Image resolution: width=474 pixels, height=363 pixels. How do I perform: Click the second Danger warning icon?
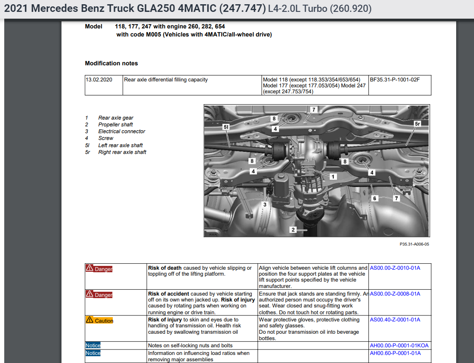pyautogui.click(x=89, y=294)
